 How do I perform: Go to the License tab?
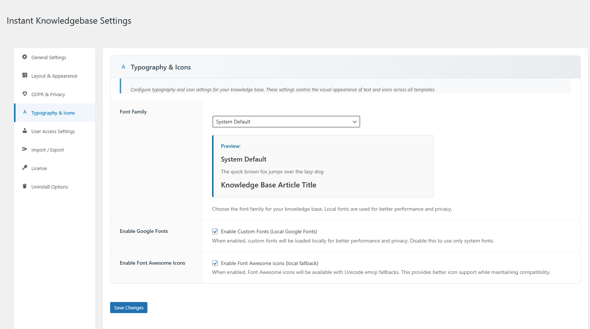[x=55, y=168]
